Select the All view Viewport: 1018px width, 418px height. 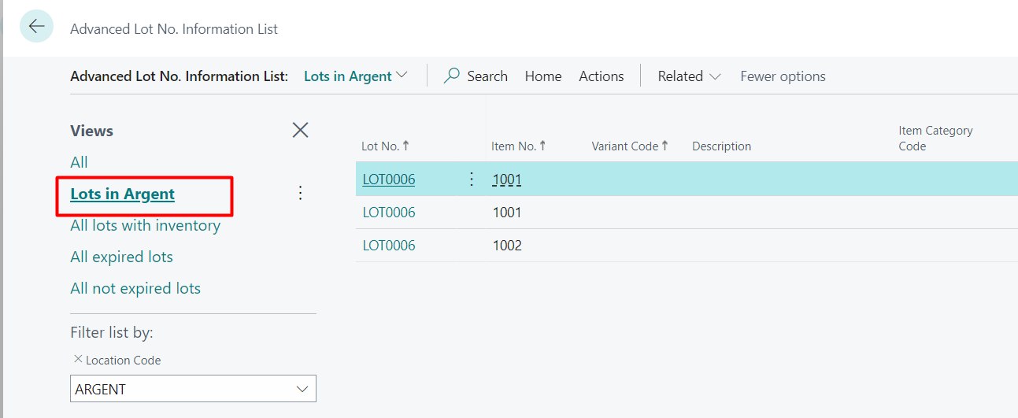pyautogui.click(x=80, y=162)
